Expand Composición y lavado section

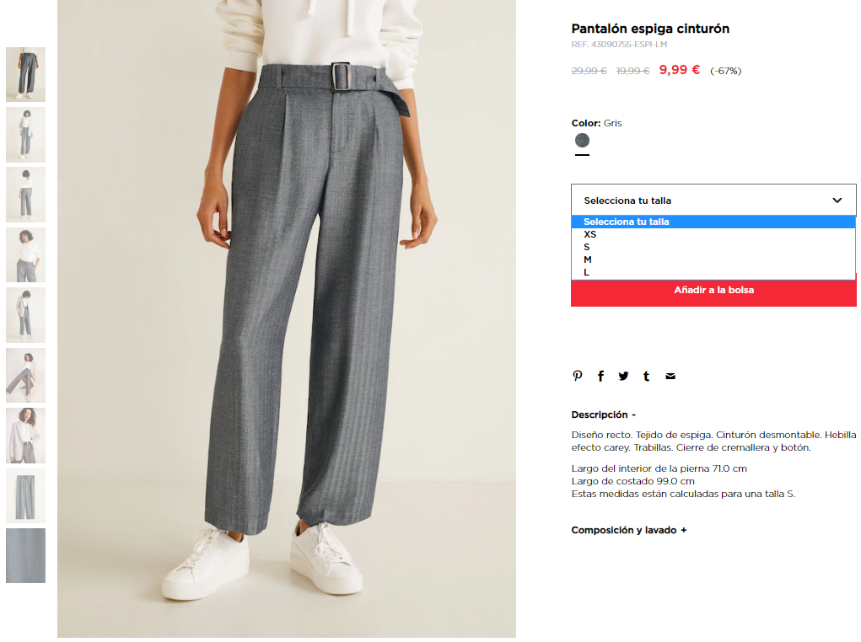[x=629, y=530]
